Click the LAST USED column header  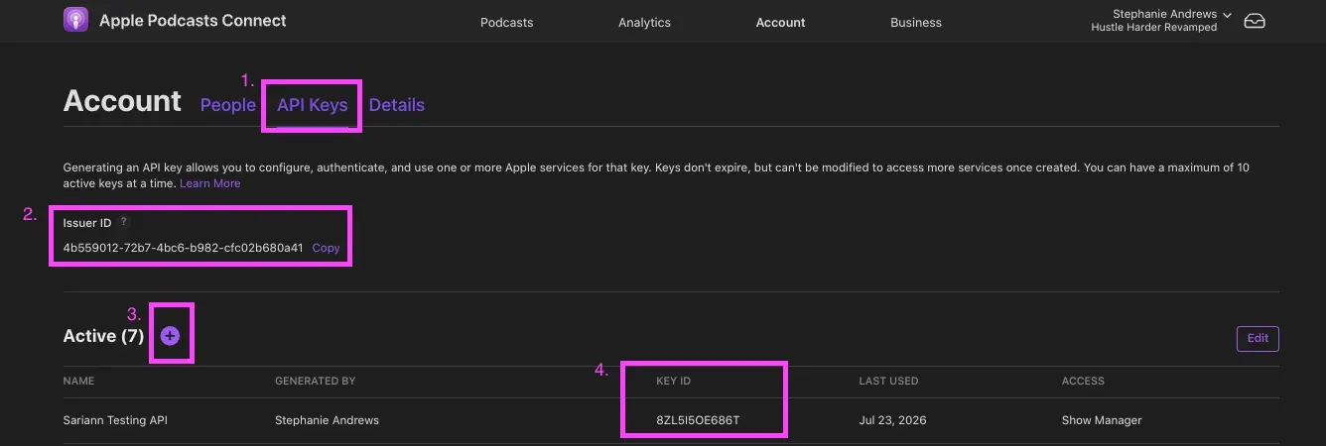point(888,381)
